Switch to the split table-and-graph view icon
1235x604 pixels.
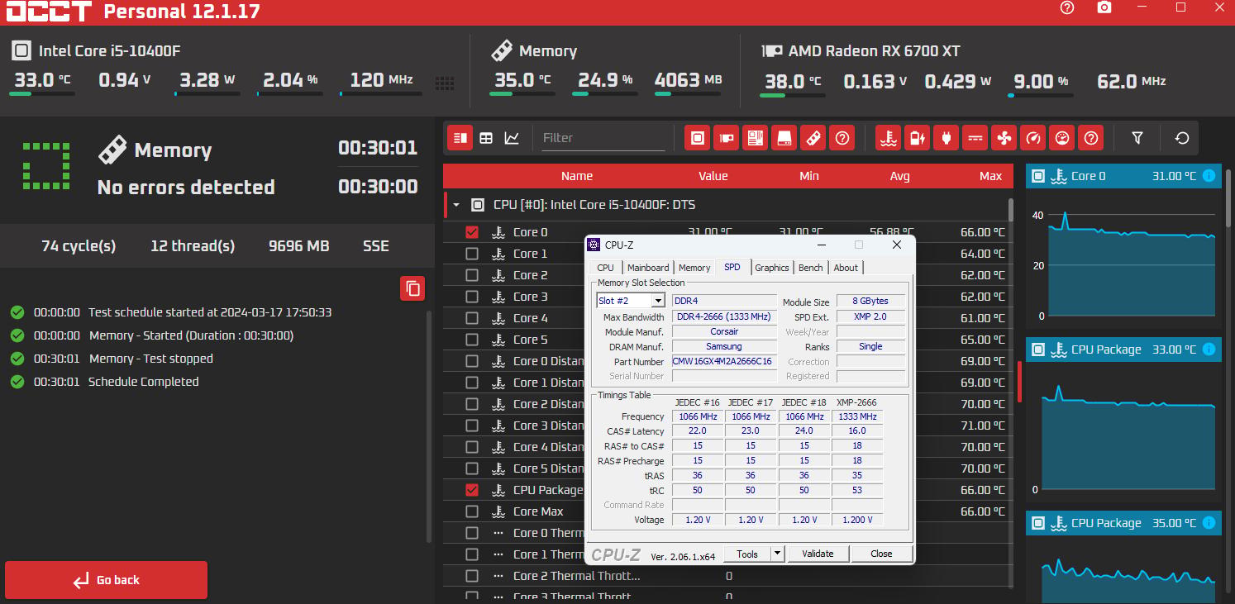click(x=460, y=138)
